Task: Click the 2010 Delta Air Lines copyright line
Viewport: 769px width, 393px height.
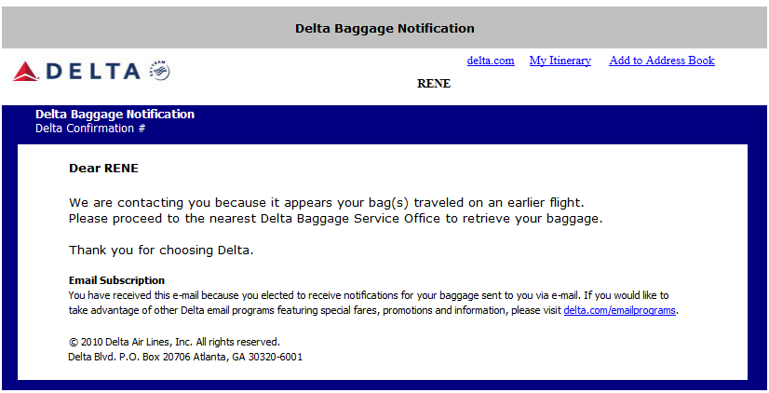Action: (x=174, y=342)
